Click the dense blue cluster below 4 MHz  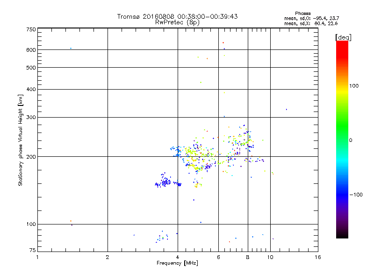coord(165,182)
